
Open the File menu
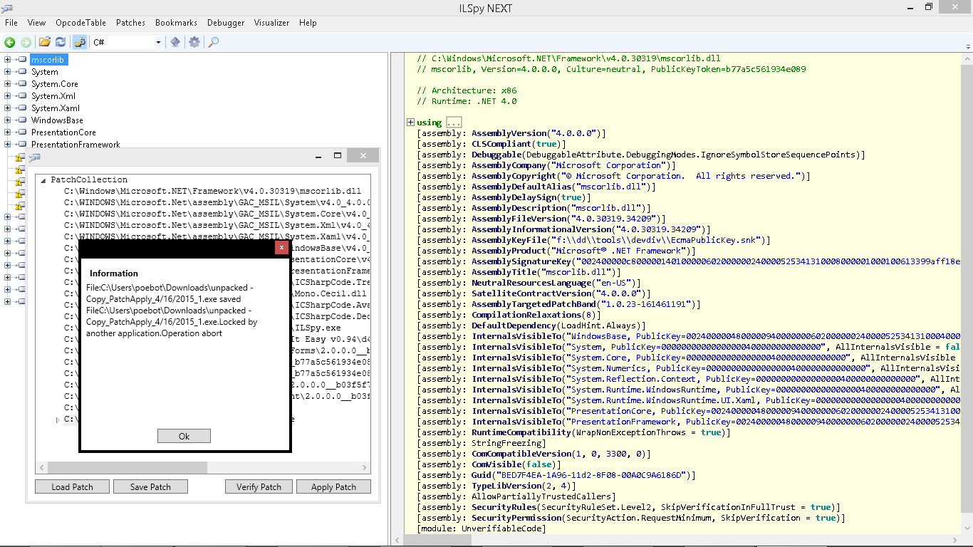click(x=11, y=23)
